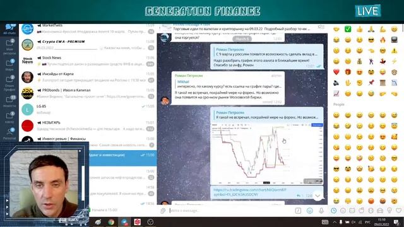Attach a file with paperclip icon
404x227 pixels.
(x=163, y=211)
